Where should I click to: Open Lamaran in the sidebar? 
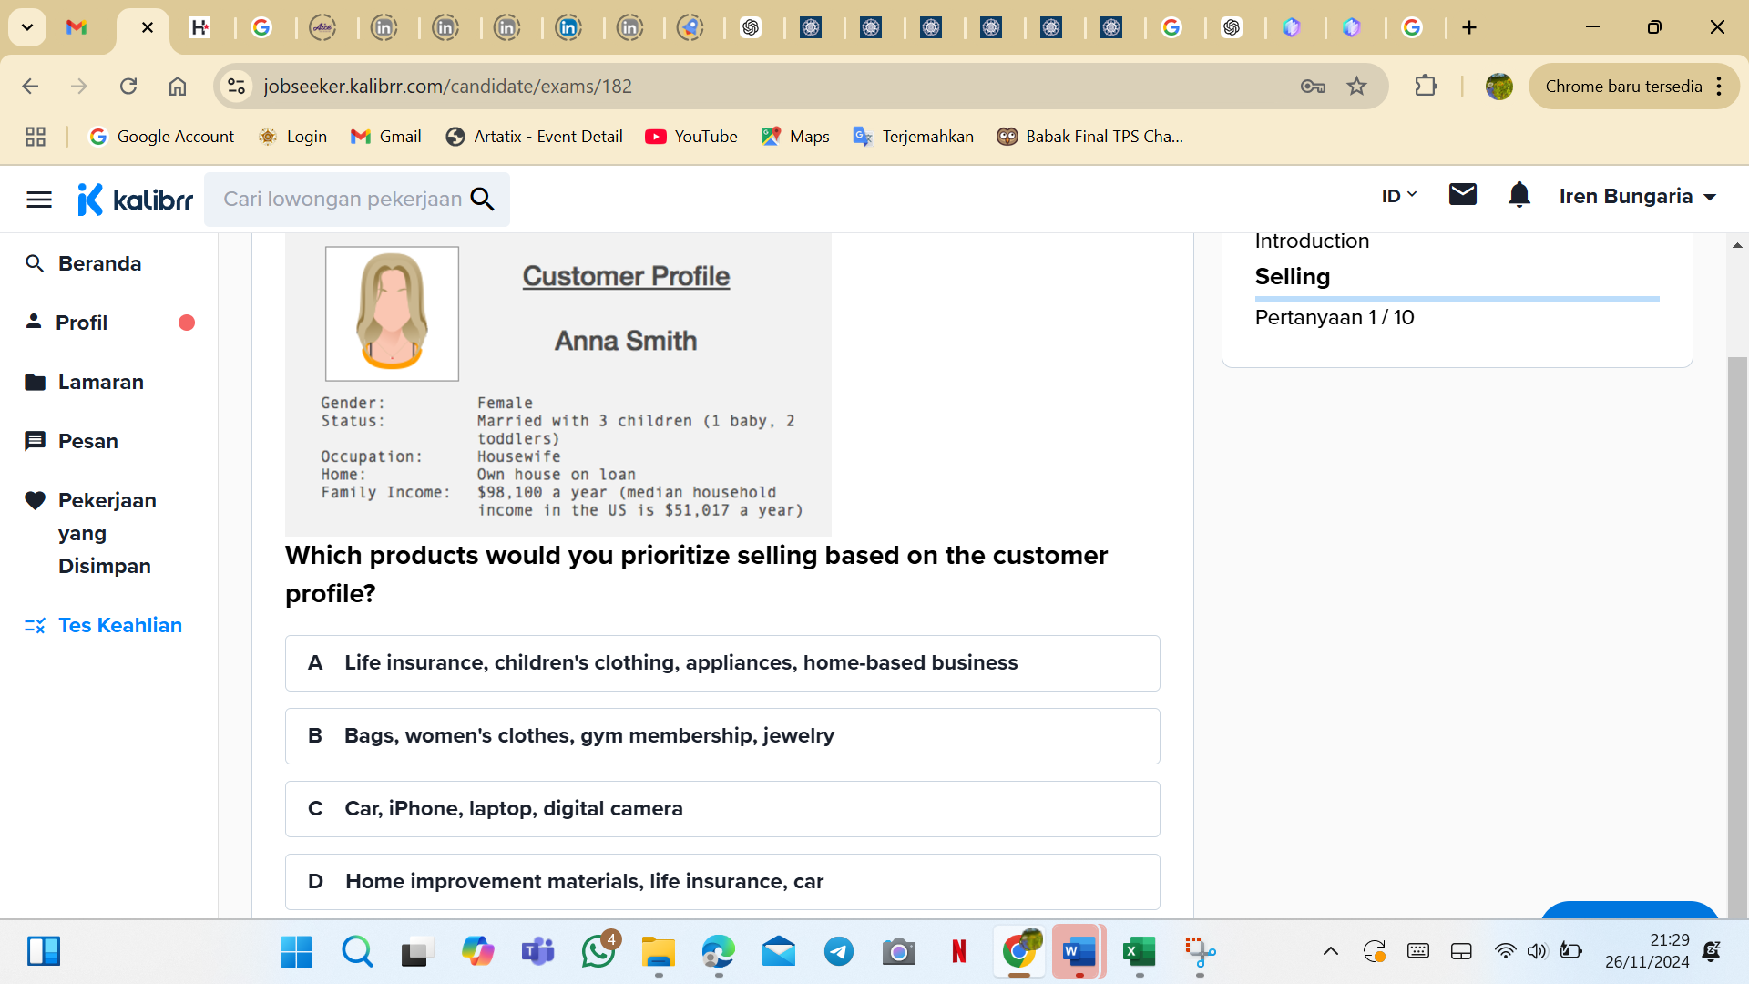[100, 382]
